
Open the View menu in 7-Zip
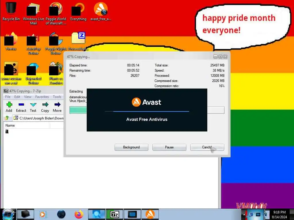point(28,97)
